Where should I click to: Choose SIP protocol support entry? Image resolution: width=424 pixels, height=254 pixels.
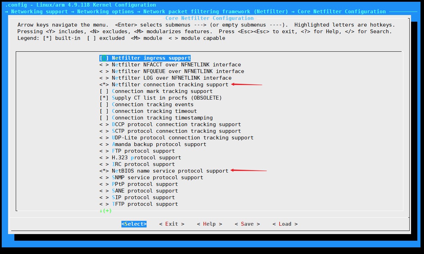click(143, 197)
